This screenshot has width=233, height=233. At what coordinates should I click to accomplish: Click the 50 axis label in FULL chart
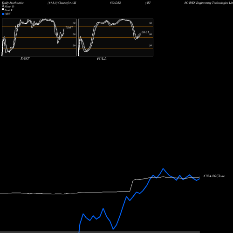(151, 34)
